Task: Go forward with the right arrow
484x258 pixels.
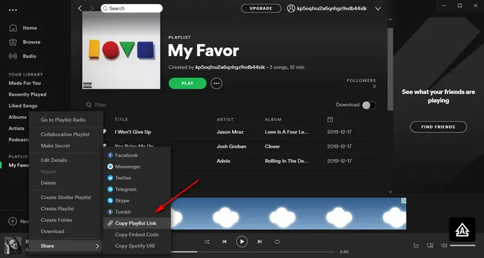Action: pyautogui.click(x=92, y=8)
